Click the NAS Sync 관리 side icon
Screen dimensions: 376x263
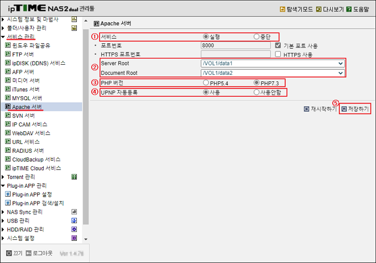[74, 212]
